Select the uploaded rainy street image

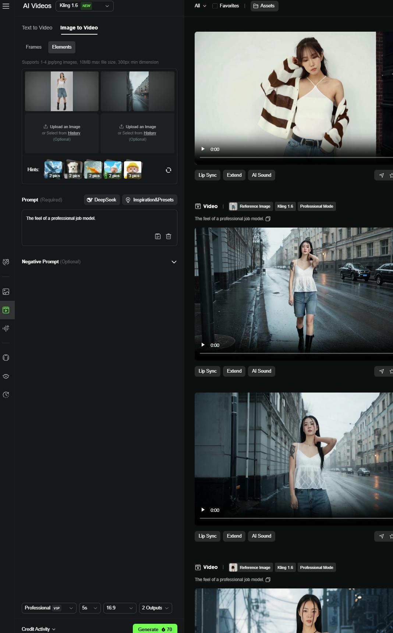(x=138, y=91)
